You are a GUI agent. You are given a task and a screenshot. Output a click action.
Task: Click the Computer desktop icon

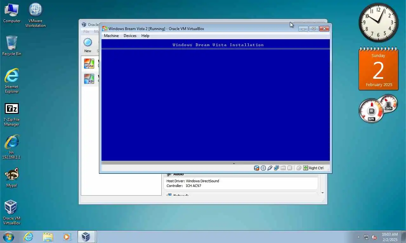[12, 13]
